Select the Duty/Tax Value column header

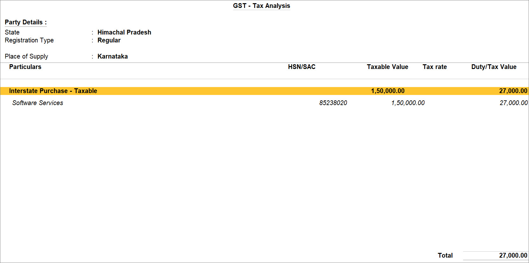point(494,67)
